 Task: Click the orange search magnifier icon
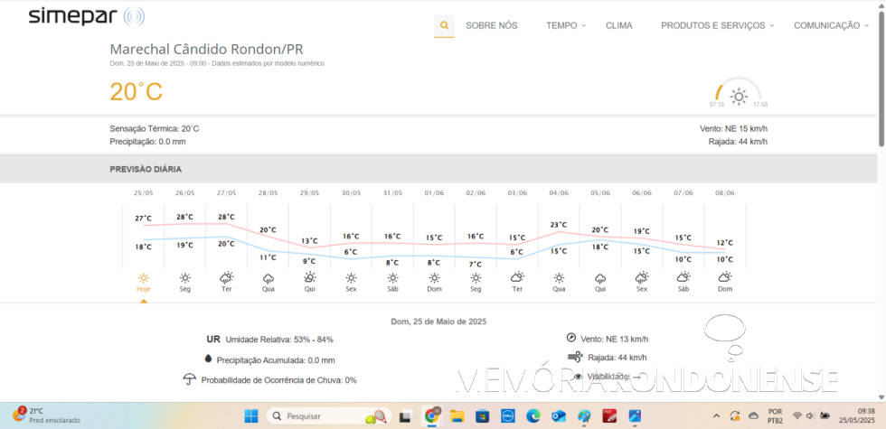(444, 25)
